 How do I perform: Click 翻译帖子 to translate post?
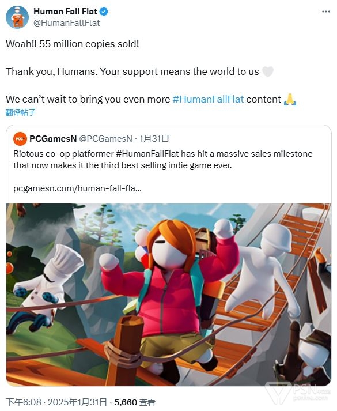20,112
